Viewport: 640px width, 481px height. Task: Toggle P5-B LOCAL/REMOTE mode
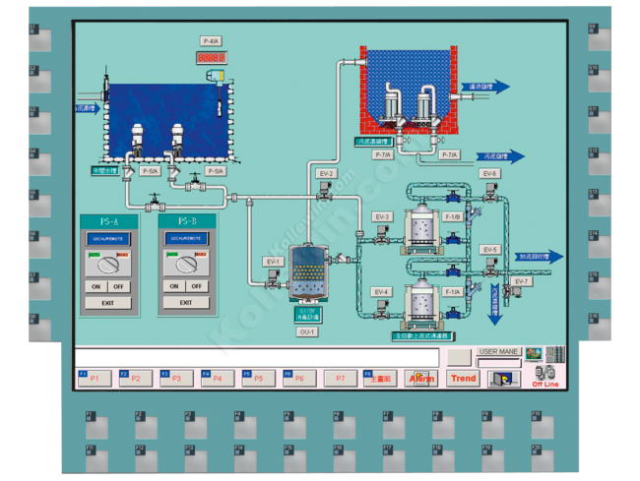pyautogui.click(x=184, y=239)
